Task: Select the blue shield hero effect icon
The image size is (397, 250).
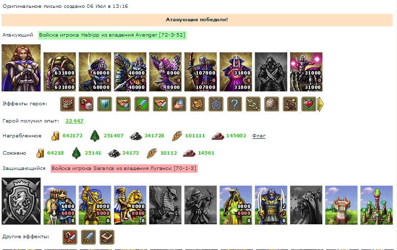Action: coord(105,104)
